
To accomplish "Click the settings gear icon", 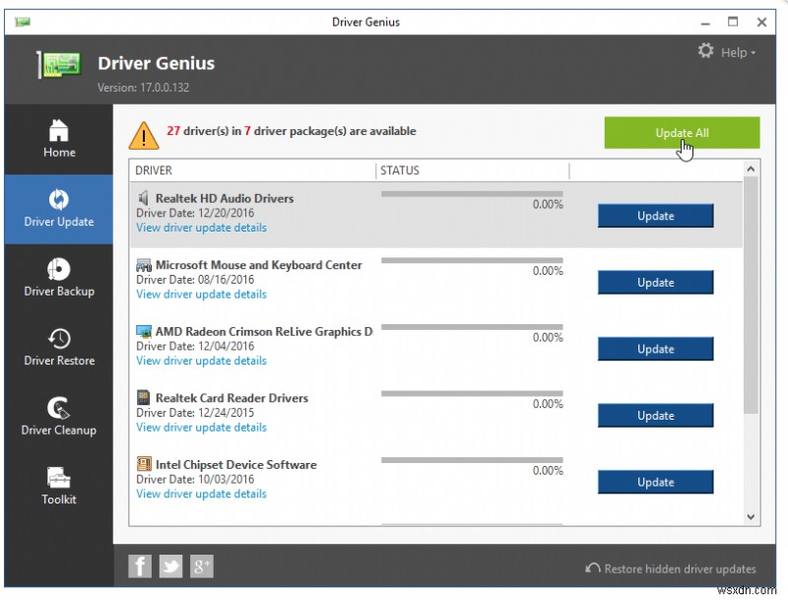I will pyautogui.click(x=705, y=50).
